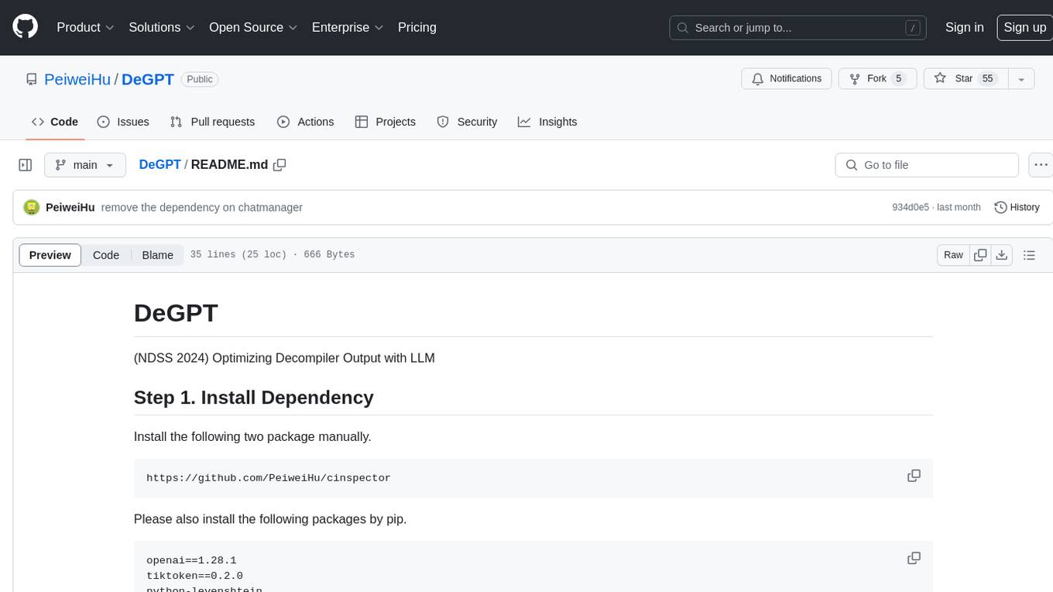The height and width of the screenshot is (592, 1053).
Task: Open the GitHub homepage logo
Action: (25, 27)
